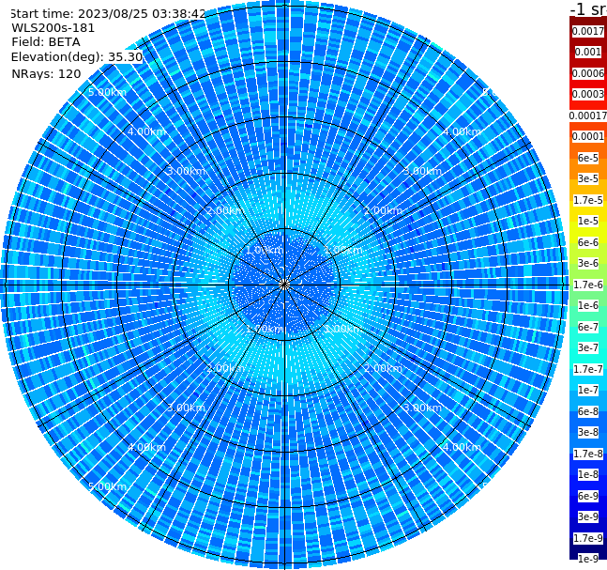607x570 pixels.
Task: Select the colorbar value '3e-5'
Action: 588,178
